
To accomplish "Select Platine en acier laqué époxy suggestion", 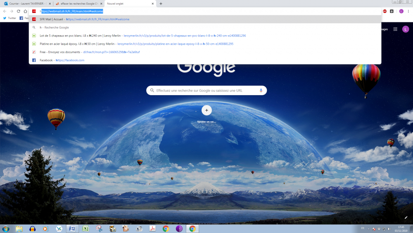I will pyautogui.click(x=205, y=44).
